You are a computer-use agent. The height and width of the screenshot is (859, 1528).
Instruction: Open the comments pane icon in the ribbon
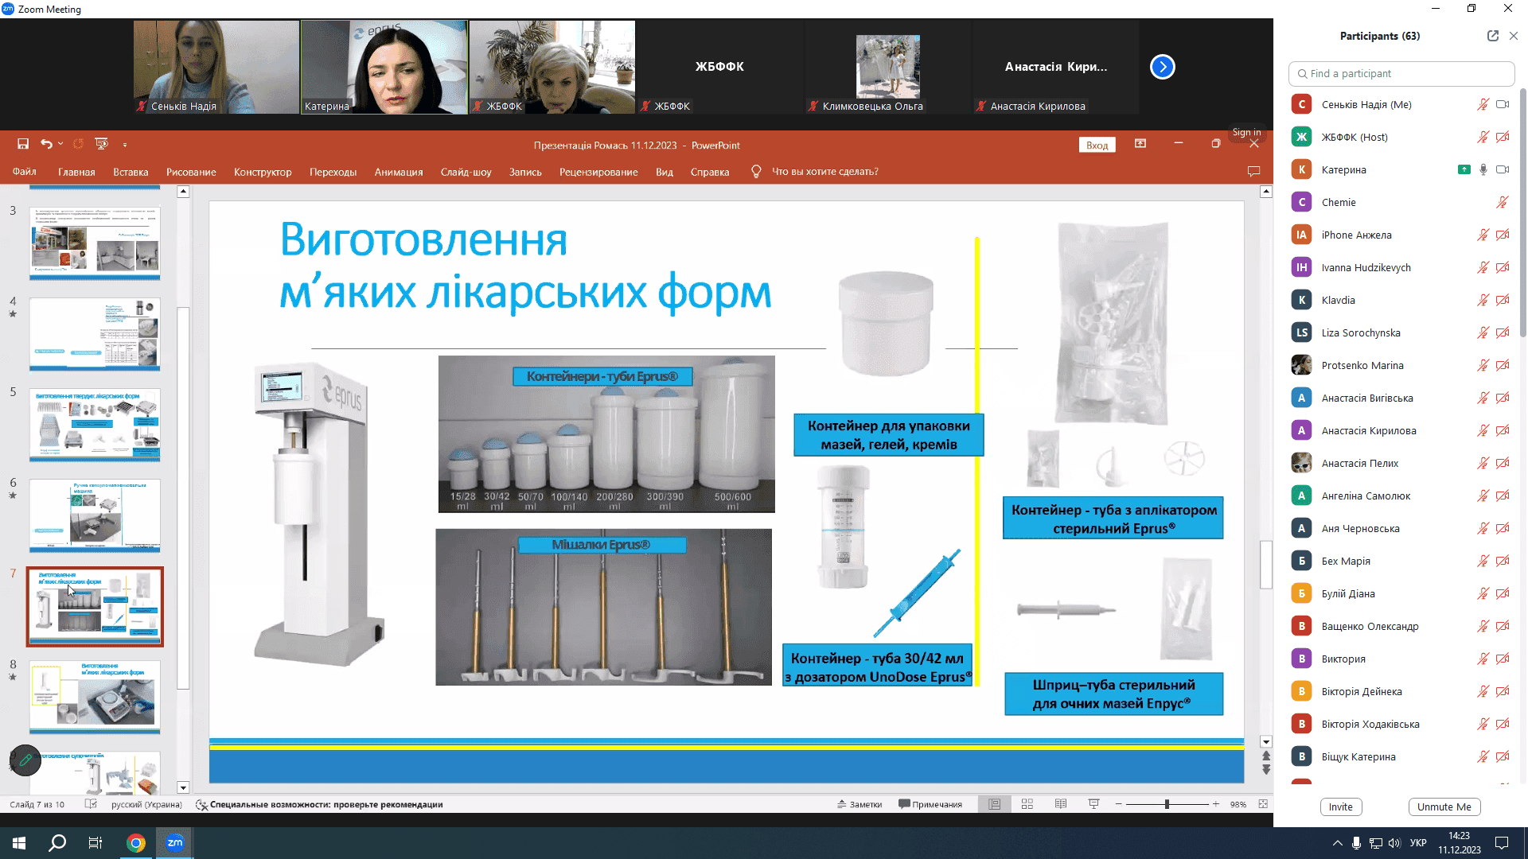1253,172
